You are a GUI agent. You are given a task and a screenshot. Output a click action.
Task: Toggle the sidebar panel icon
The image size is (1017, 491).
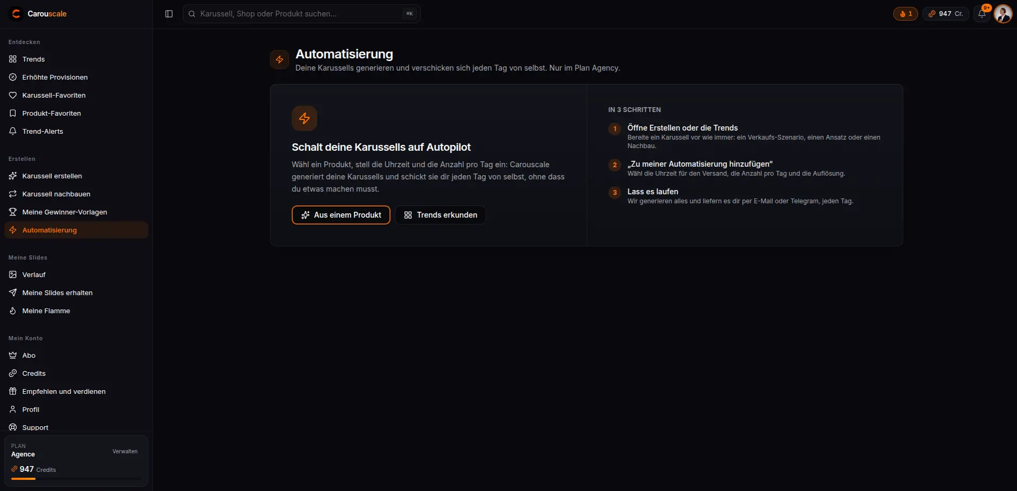169,14
